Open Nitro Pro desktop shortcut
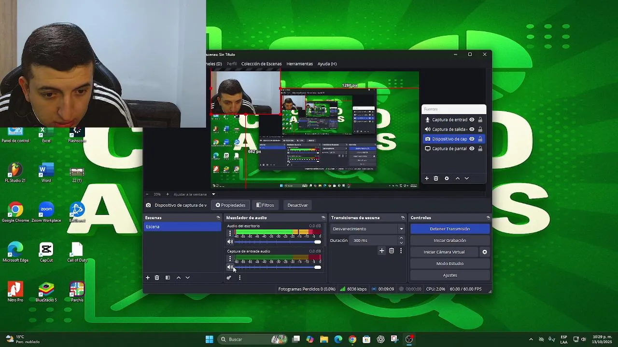This screenshot has width=618, height=347. (15, 292)
